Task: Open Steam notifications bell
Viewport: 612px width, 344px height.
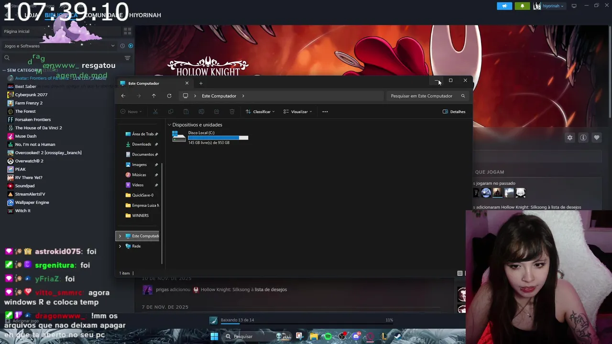Action: click(x=522, y=6)
